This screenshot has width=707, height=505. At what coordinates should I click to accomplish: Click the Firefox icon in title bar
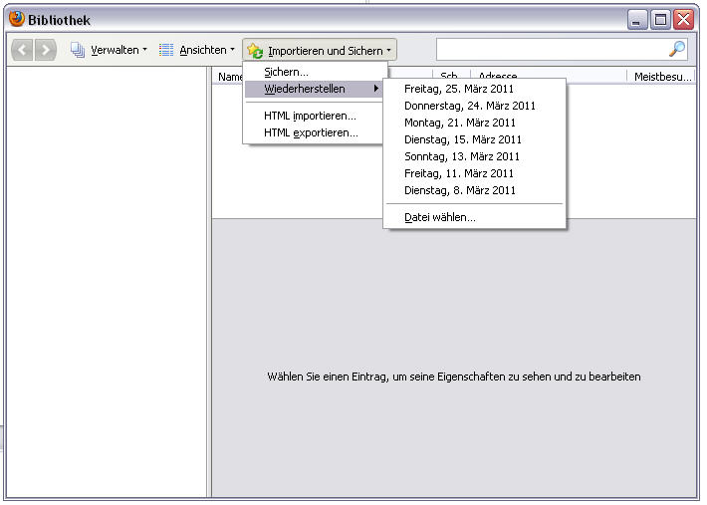tap(16, 19)
